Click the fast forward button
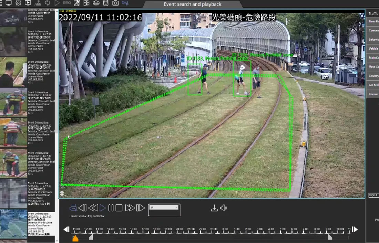The width and height of the screenshot is (379, 243). click(130, 208)
